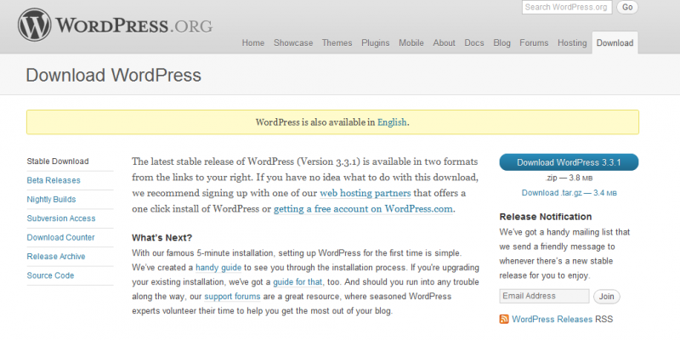Click the Join mailing list button
The height and width of the screenshot is (340, 680).
607,297
